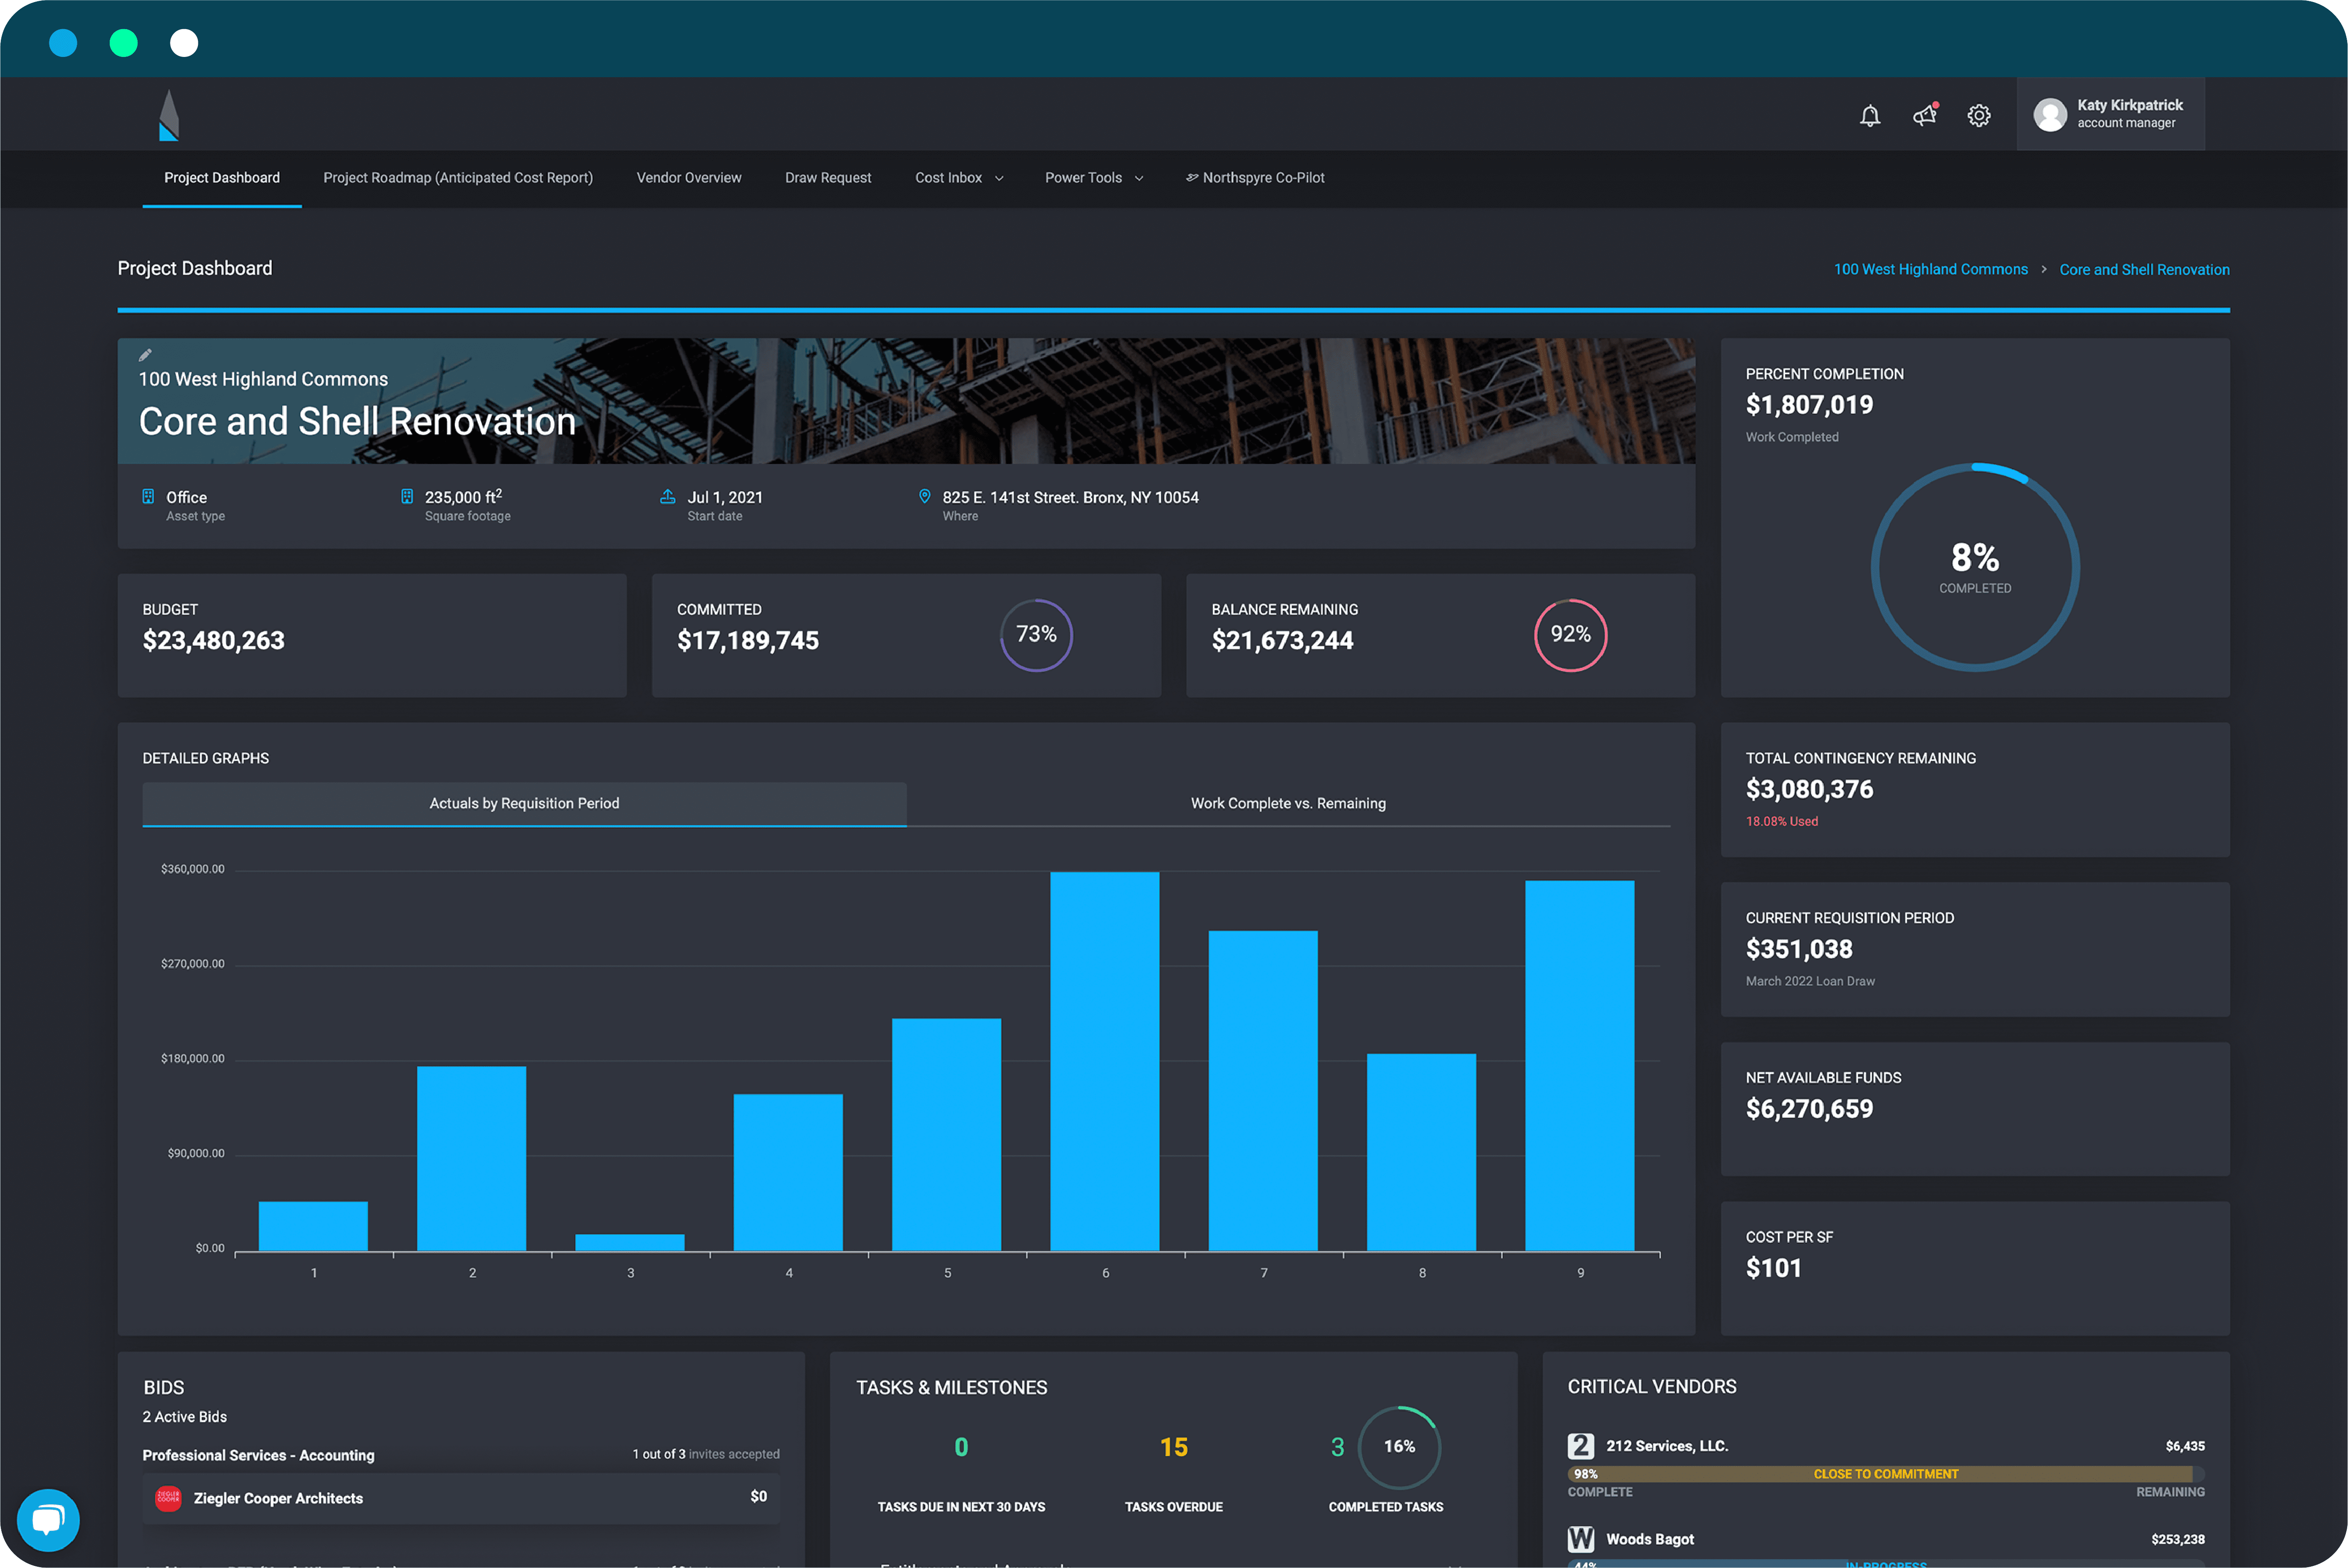Open Northspyre Co-Pilot
The width and height of the screenshot is (2348, 1568).
(x=1255, y=177)
